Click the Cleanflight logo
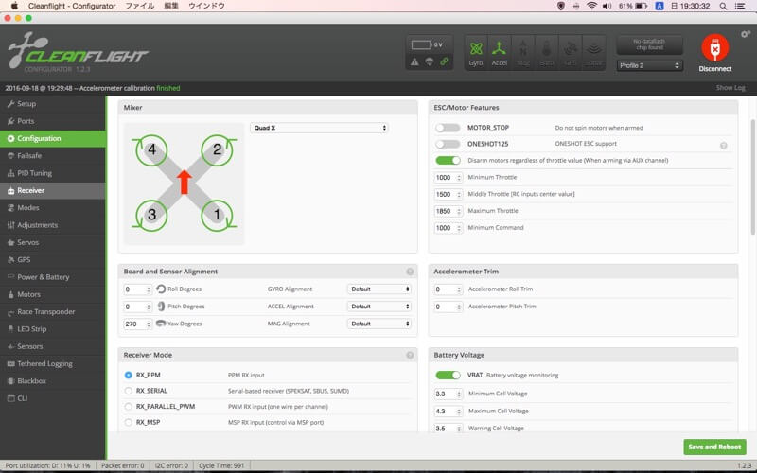The height and width of the screenshot is (473, 757). click(x=78, y=53)
